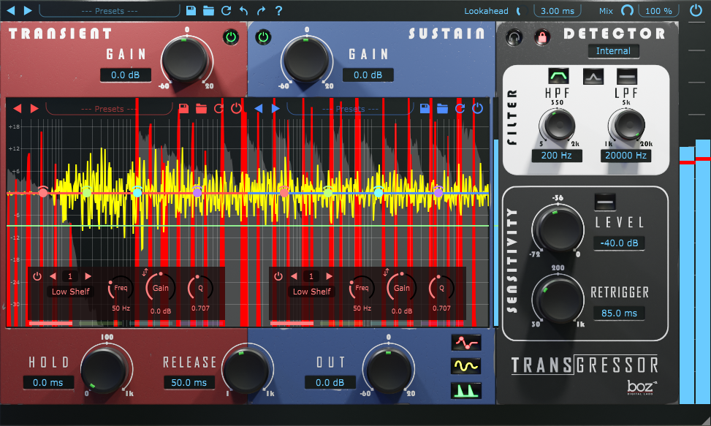Show the green transient peaks display view

(465, 389)
